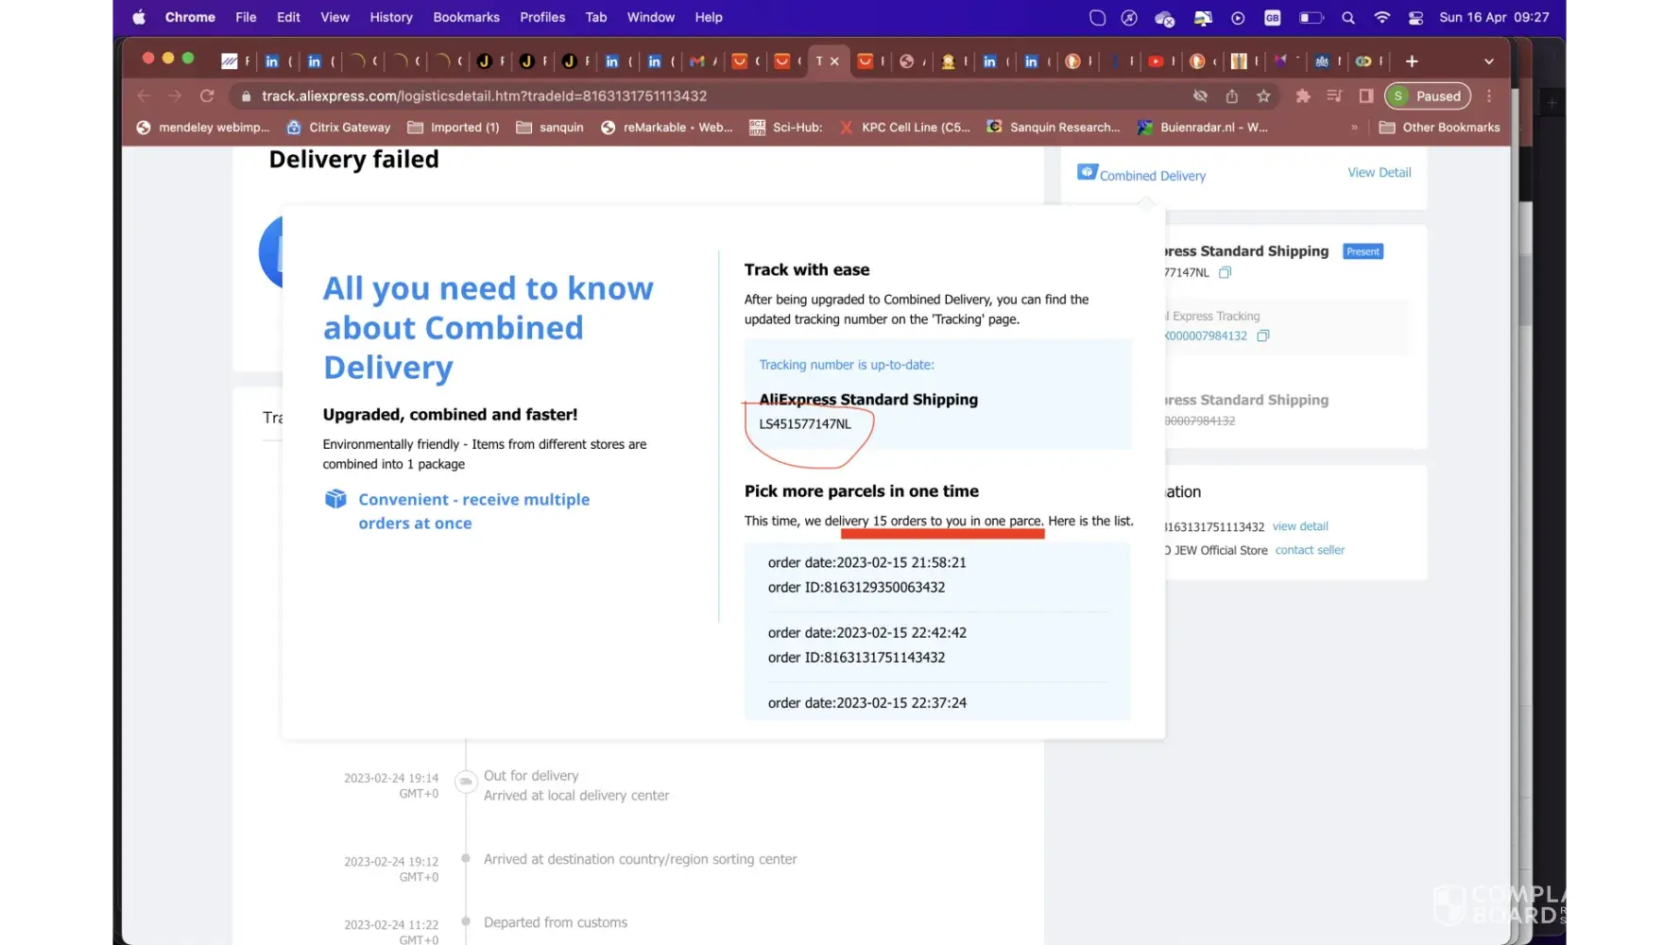Click the Combined Delivery label
The height and width of the screenshot is (945, 1680).
click(1153, 176)
